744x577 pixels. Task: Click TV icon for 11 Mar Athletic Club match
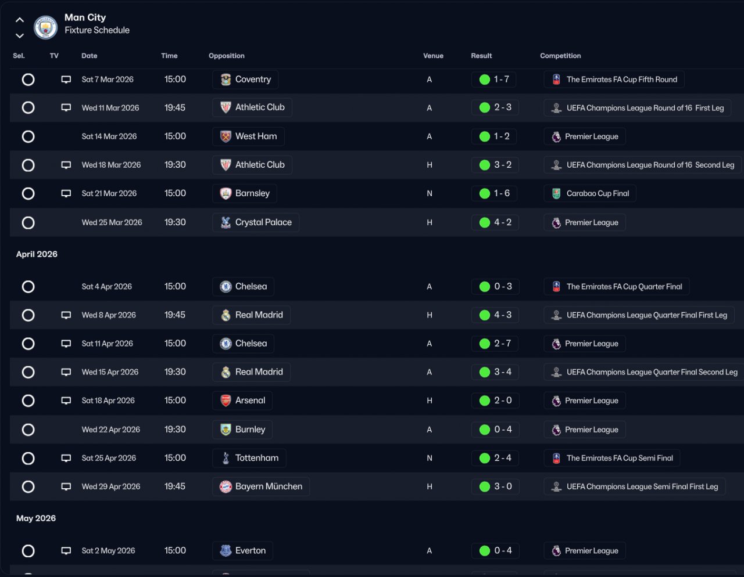pyautogui.click(x=66, y=107)
